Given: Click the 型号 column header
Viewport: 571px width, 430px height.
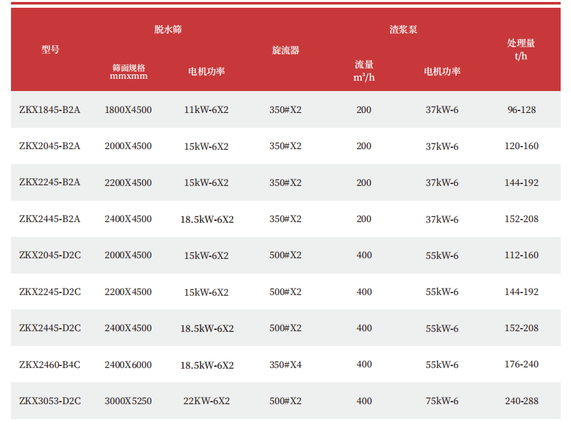Looking at the screenshot, I should tap(50, 50).
